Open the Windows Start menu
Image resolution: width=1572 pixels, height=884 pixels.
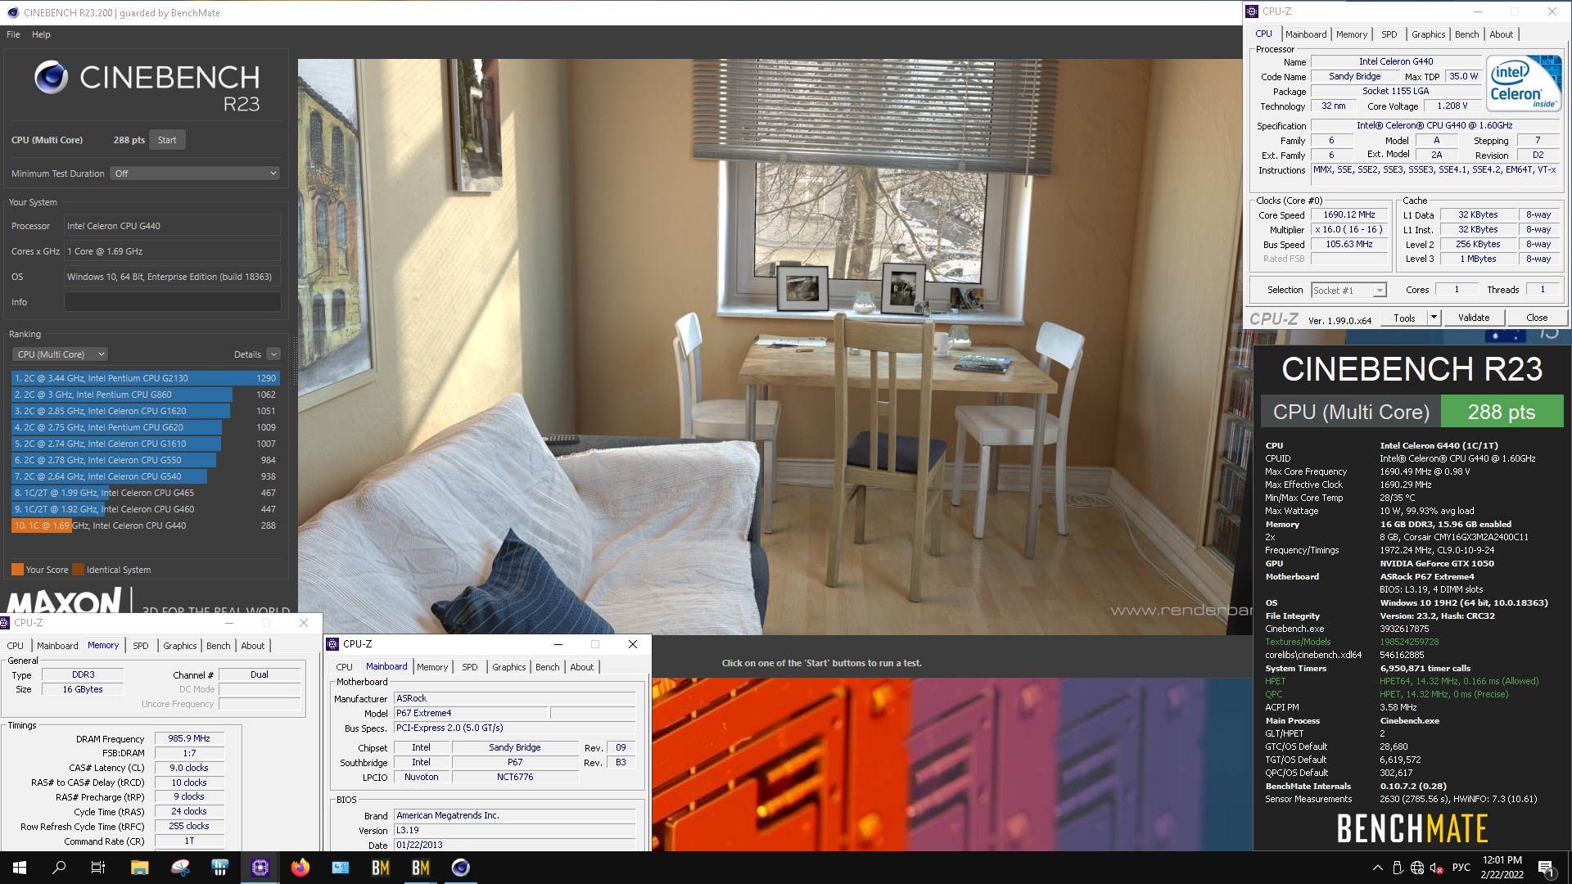click(x=20, y=868)
